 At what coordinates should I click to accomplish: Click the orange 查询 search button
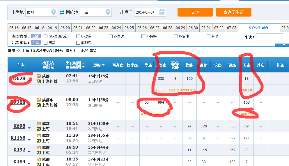[x=195, y=12]
